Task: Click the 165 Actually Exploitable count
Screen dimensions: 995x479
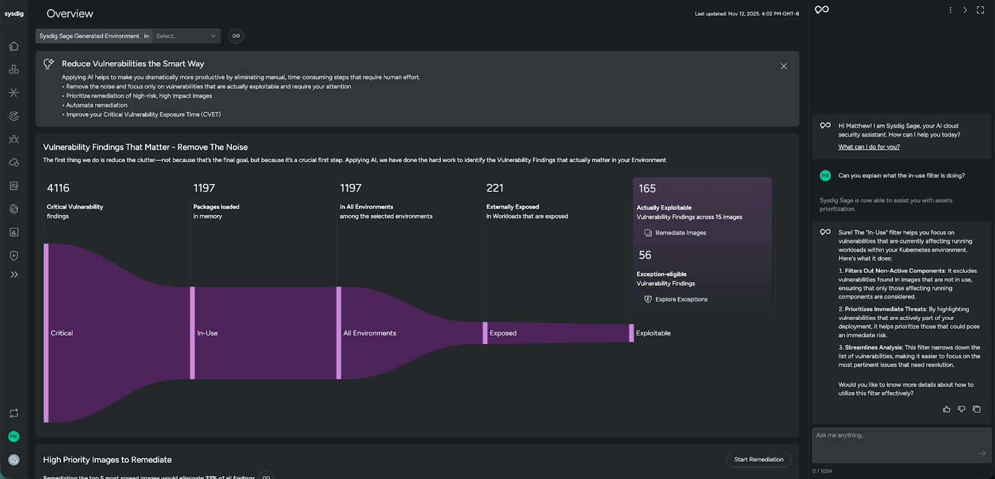Action: click(x=647, y=189)
